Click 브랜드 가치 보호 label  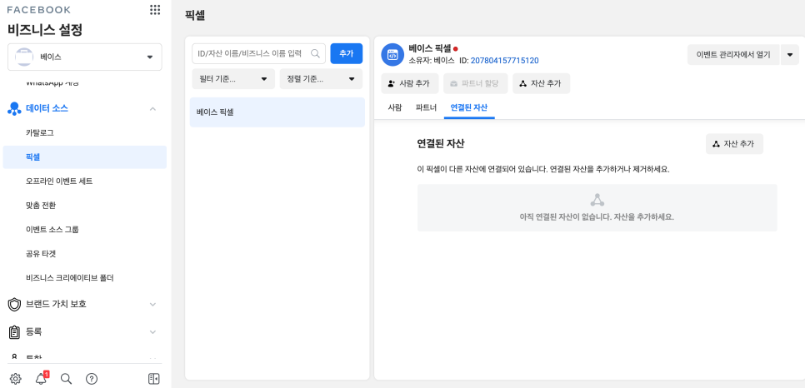tap(56, 305)
